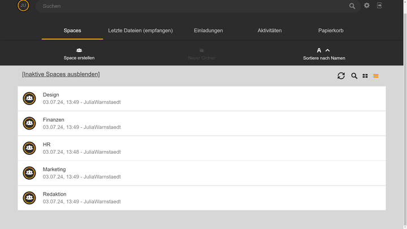The image size is (407, 229).
Task: Click the magnifier icon in search bar
Action: tap(352, 6)
